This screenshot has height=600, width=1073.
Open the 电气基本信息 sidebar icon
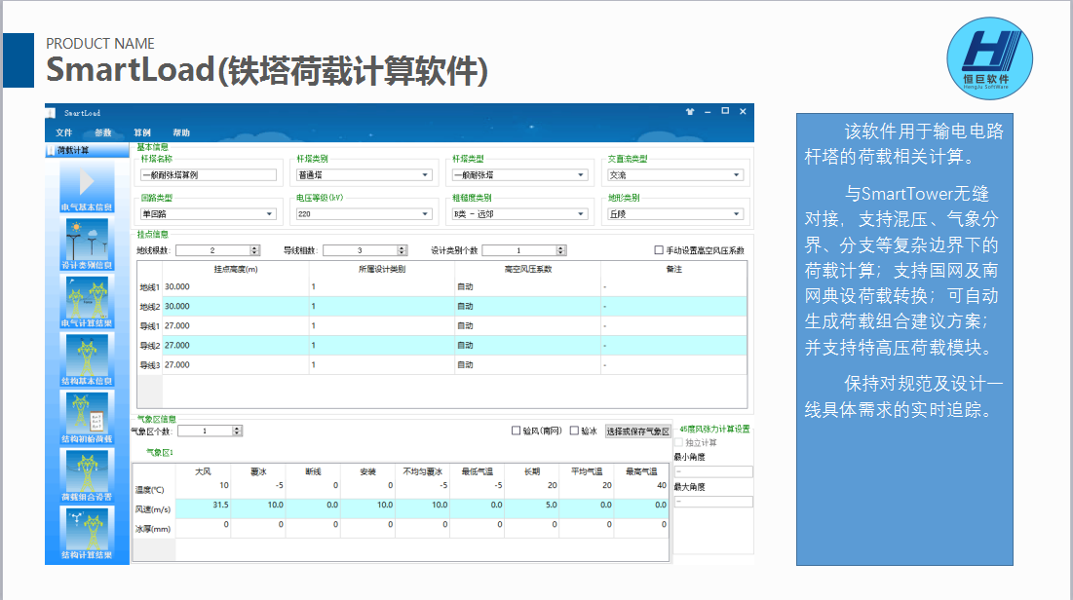(x=87, y=187)
